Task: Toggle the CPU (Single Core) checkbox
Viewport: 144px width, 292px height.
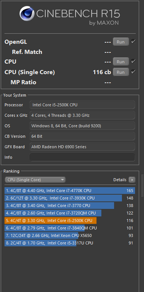Action: (x=133, y=72)
